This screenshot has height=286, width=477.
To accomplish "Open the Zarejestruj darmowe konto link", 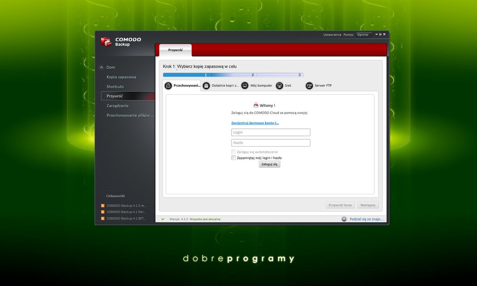I will 255,123.
